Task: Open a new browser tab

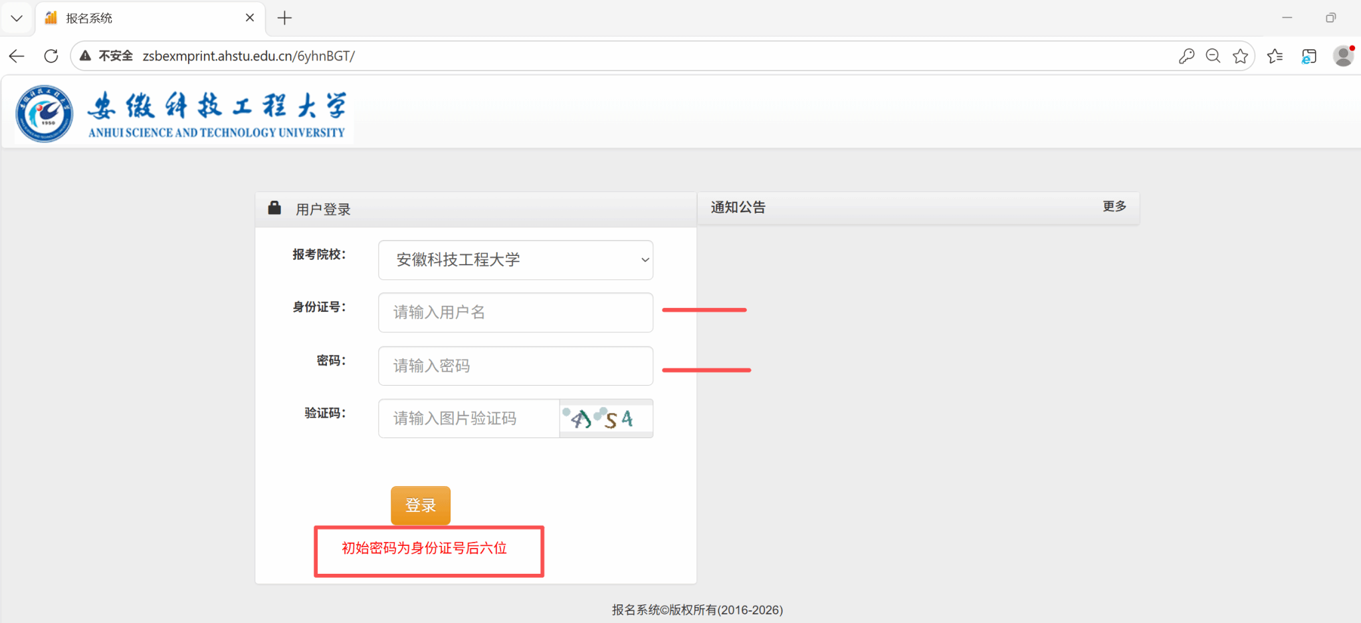Action: coord(284,18)
